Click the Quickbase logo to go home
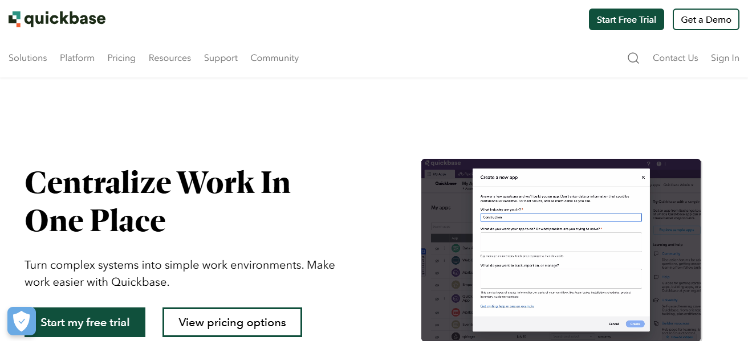Screen dimensions: 748x341 [57, 19]
